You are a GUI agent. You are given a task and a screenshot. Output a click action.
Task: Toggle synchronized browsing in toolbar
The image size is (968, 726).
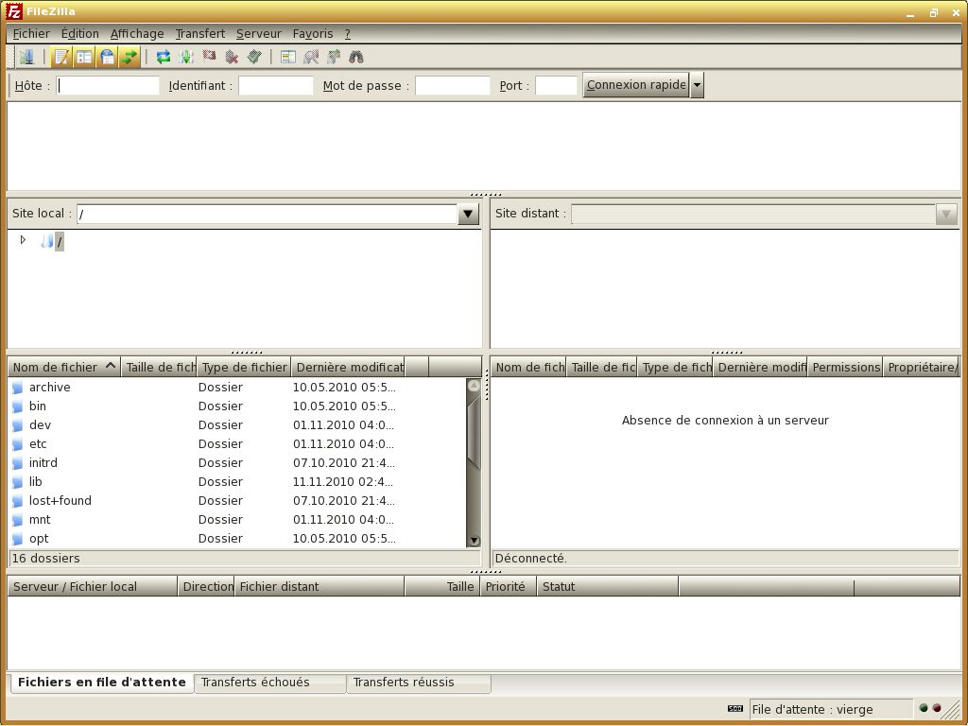tap(334, 57)
